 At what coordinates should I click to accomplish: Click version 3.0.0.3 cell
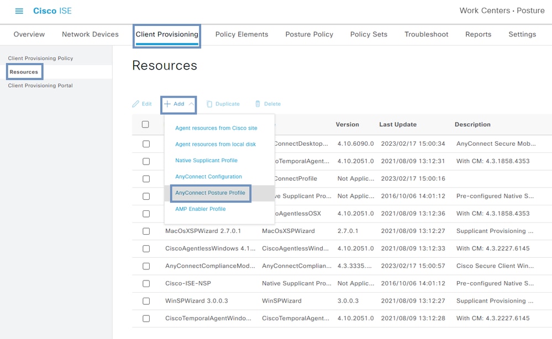348,301
